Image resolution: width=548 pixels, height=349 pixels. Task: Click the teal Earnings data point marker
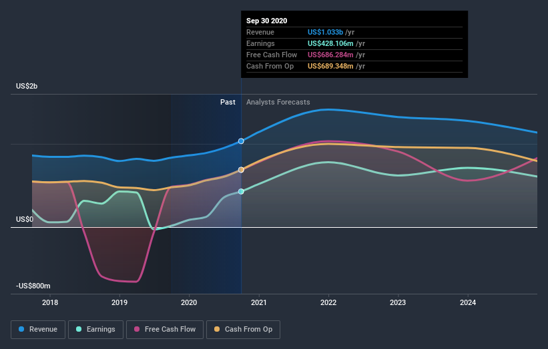241,191
